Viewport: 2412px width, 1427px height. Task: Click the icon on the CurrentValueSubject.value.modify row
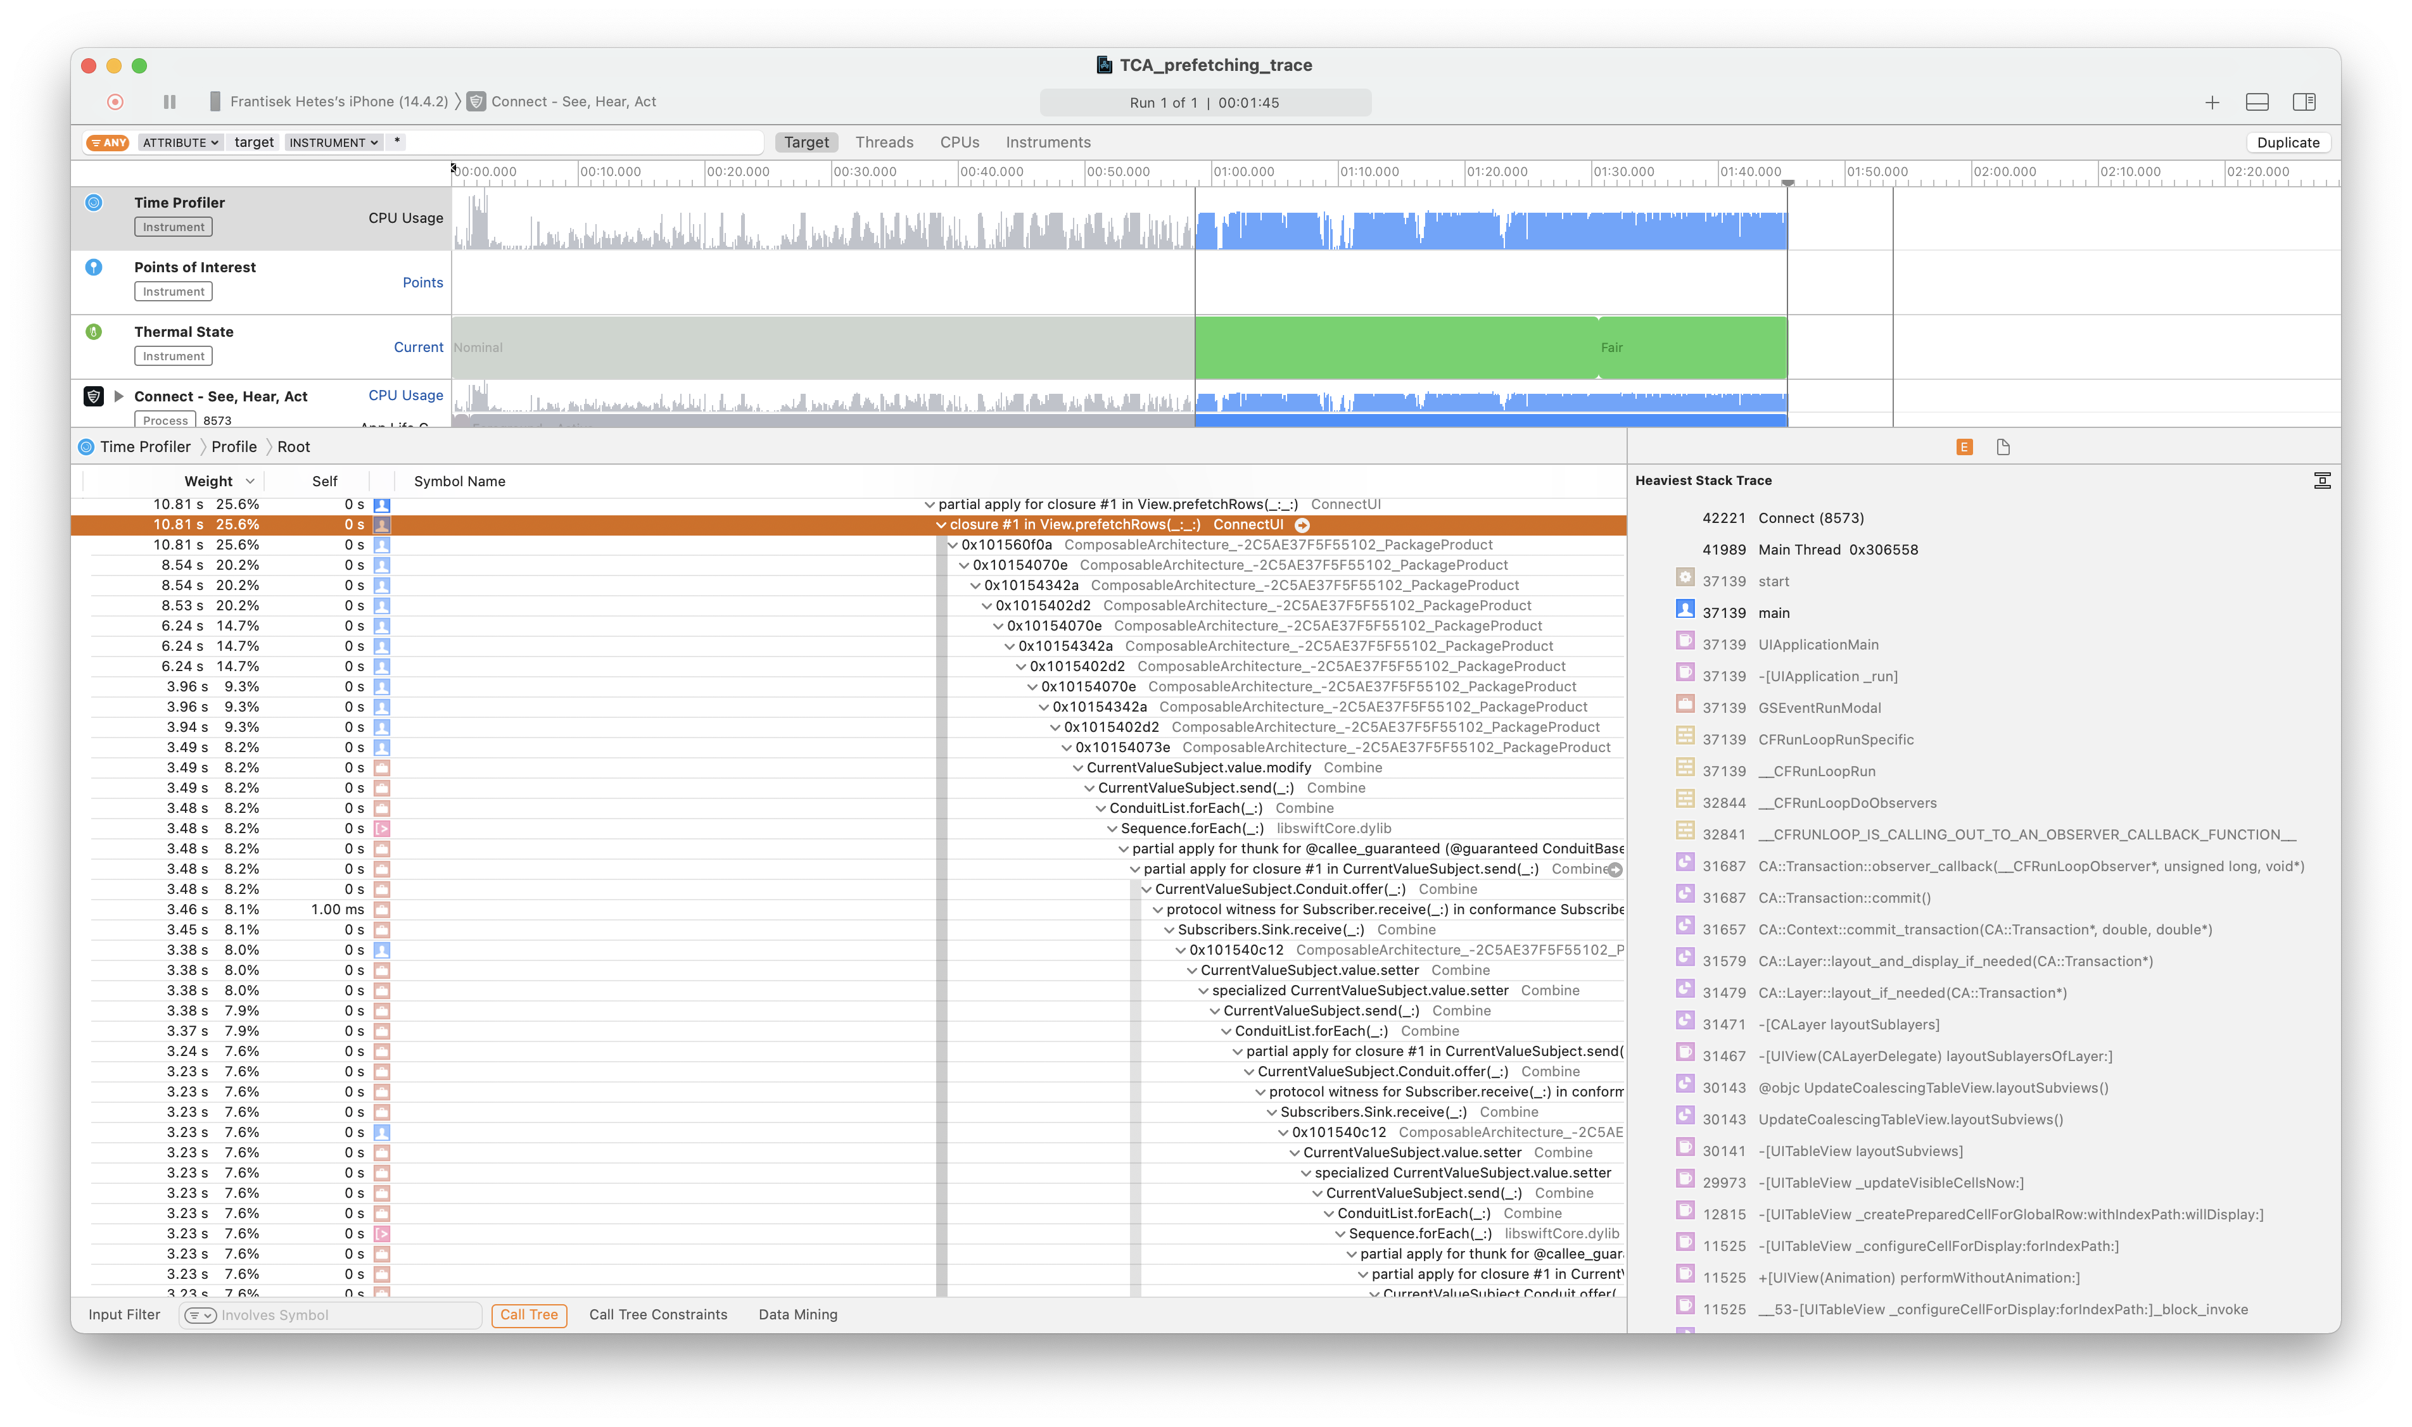(x=382, y=767)
